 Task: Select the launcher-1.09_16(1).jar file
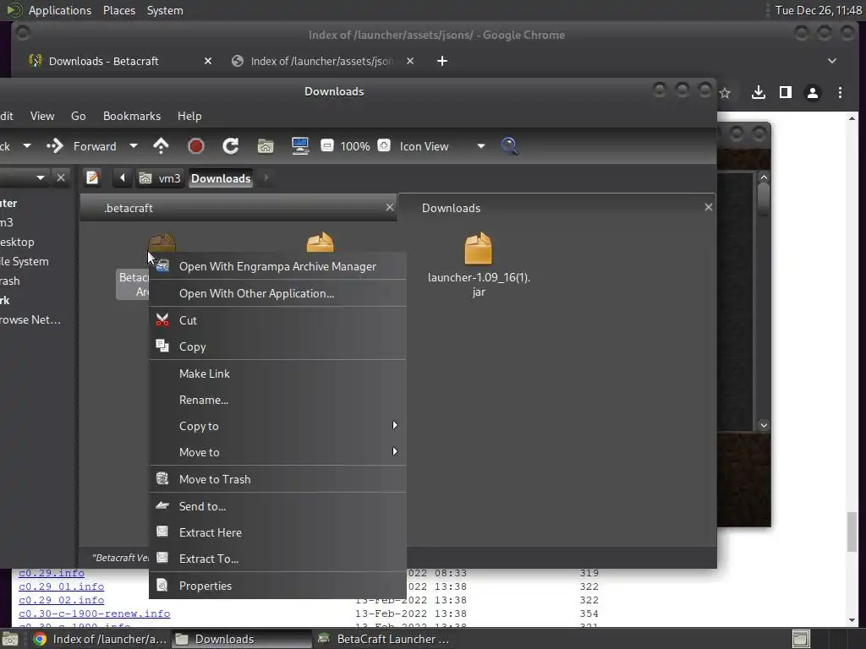(479, 265)
